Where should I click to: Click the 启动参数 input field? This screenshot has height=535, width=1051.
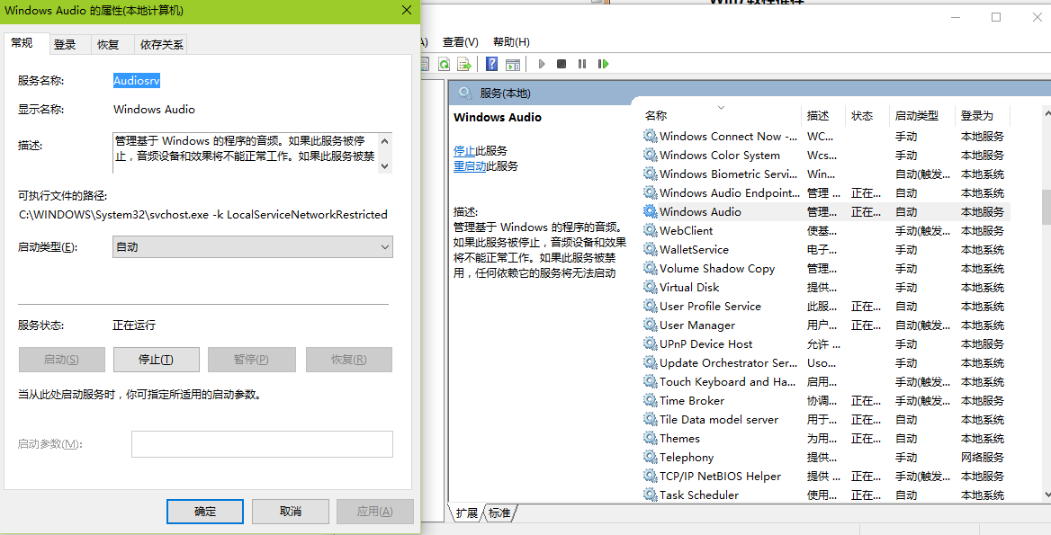click(261, 443)
